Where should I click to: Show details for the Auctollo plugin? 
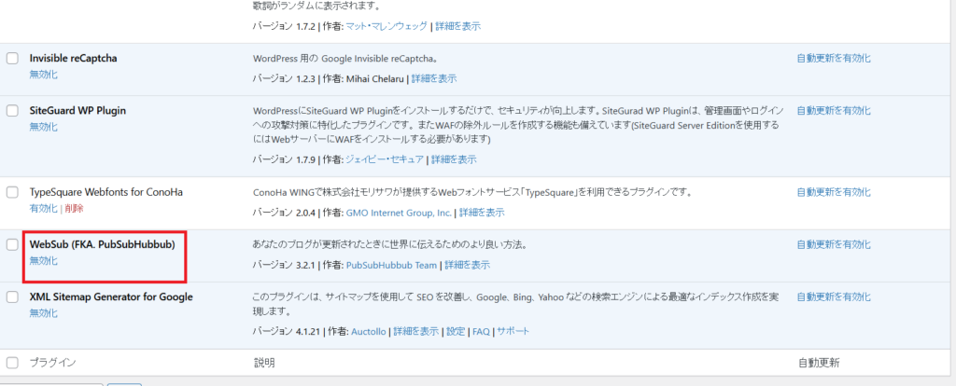pos(415,331)
